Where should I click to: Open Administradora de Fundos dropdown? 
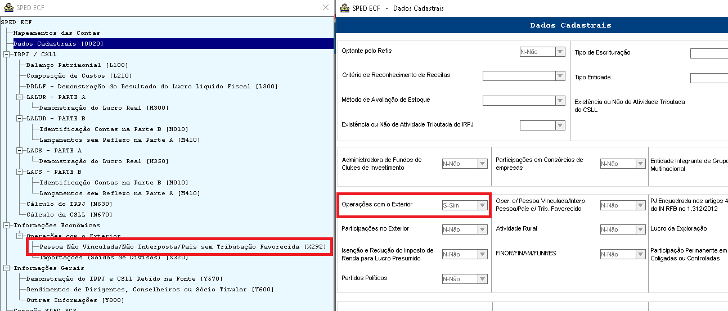482,164
